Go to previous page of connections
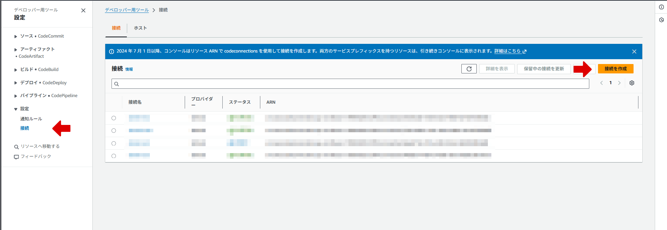 pyautogui.click(x=601, y=83)
